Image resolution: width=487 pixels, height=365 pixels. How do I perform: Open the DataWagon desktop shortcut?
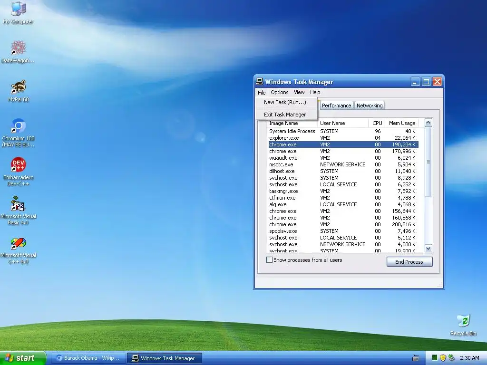[18, 51]
